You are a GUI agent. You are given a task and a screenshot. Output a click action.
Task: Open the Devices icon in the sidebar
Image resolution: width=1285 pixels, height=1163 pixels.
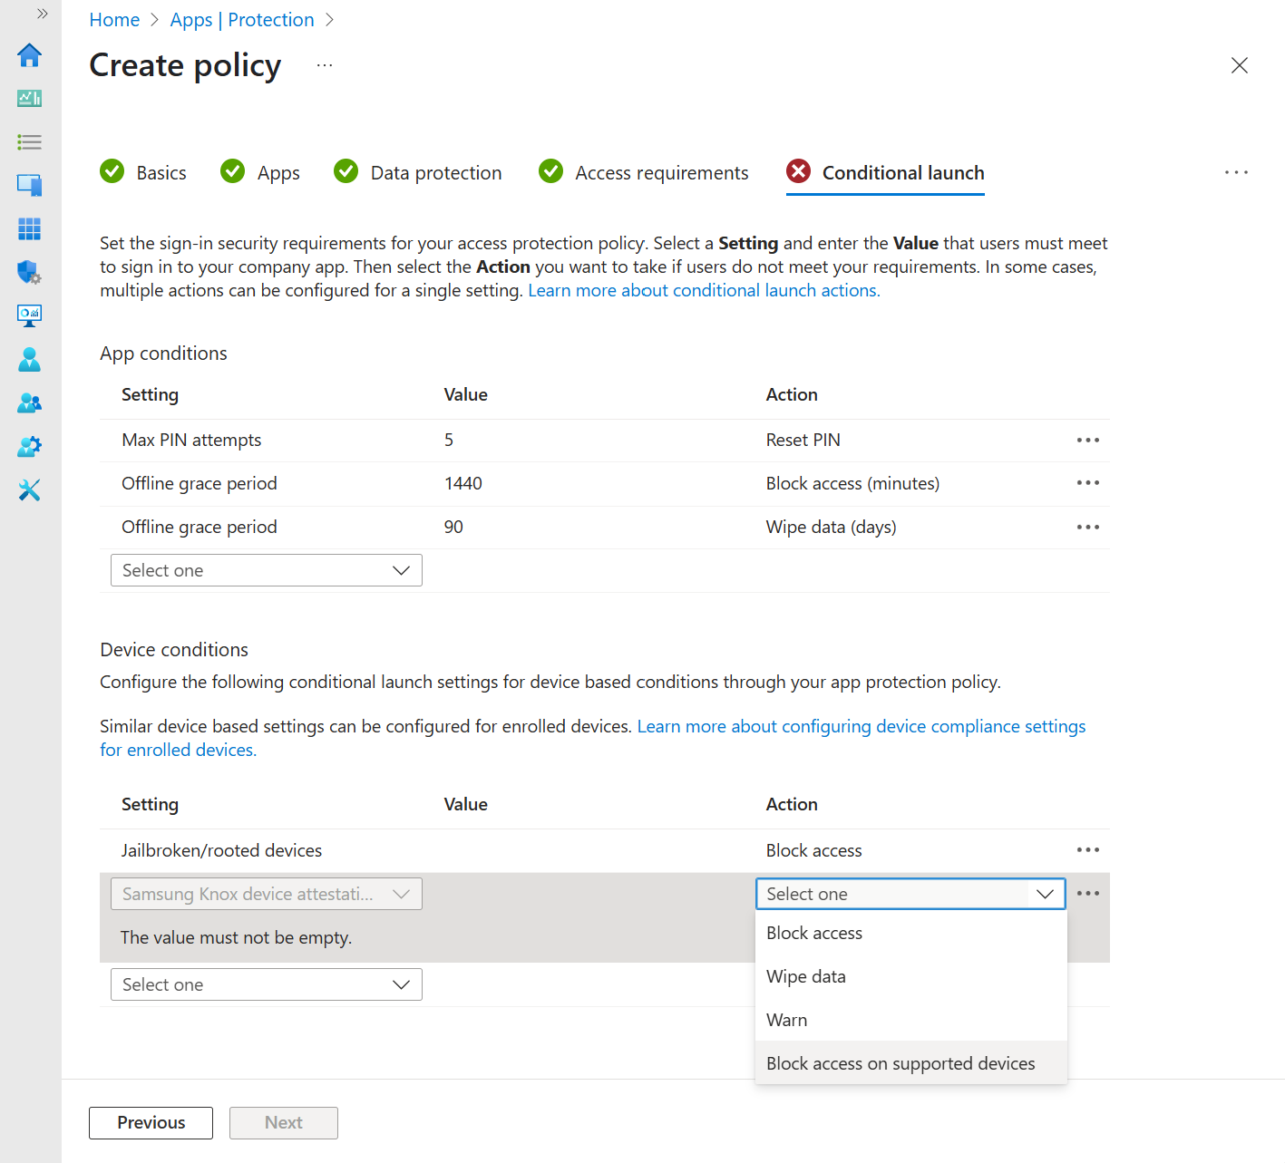pyautogui.click(x=30, y=185)
